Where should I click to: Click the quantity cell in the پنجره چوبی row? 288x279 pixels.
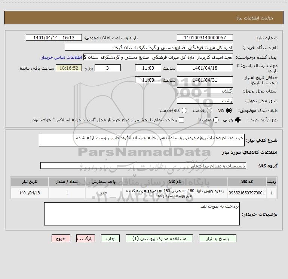click(x=67, y=193)
